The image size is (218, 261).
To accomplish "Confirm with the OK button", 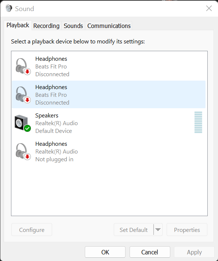I will point(105,252).
